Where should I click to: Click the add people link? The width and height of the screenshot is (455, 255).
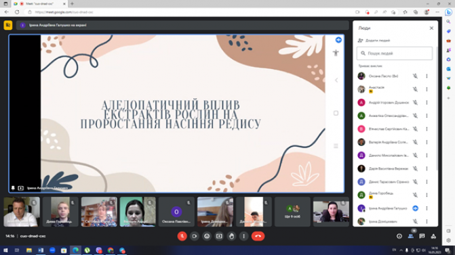pyautogui.click(x=374, y=41)
